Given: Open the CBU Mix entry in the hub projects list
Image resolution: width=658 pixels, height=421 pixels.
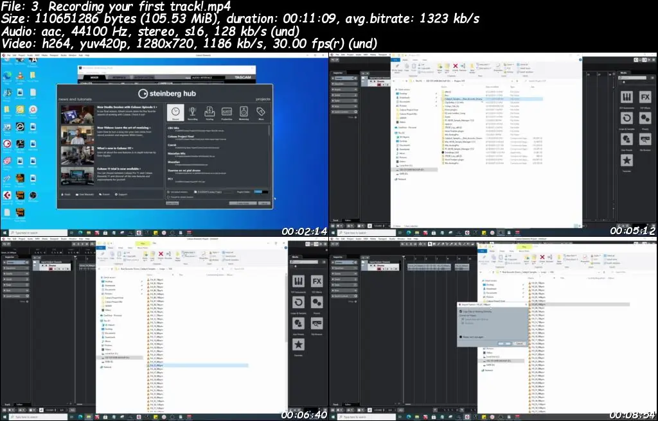Looking at the screenshot, I should (x=173, y=128).
